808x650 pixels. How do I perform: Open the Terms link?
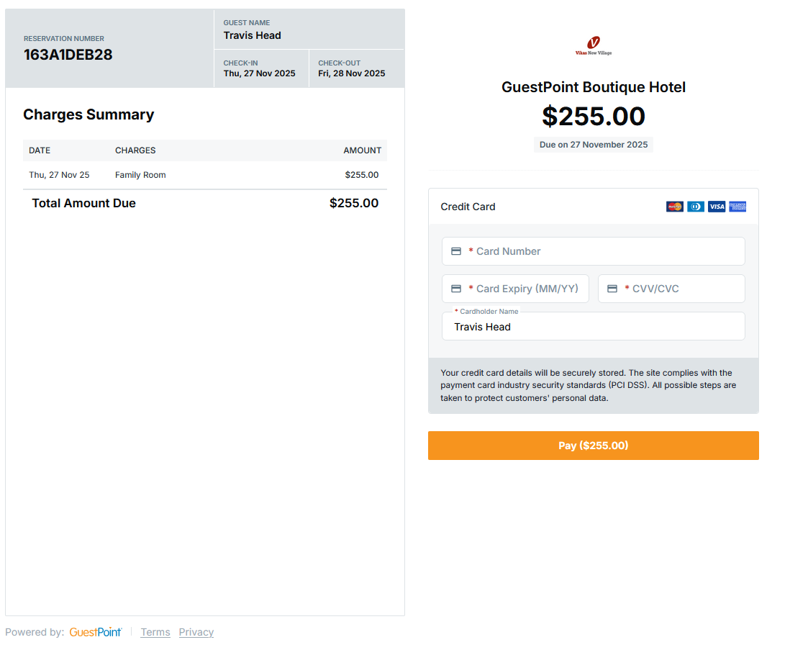coord(155,632)
